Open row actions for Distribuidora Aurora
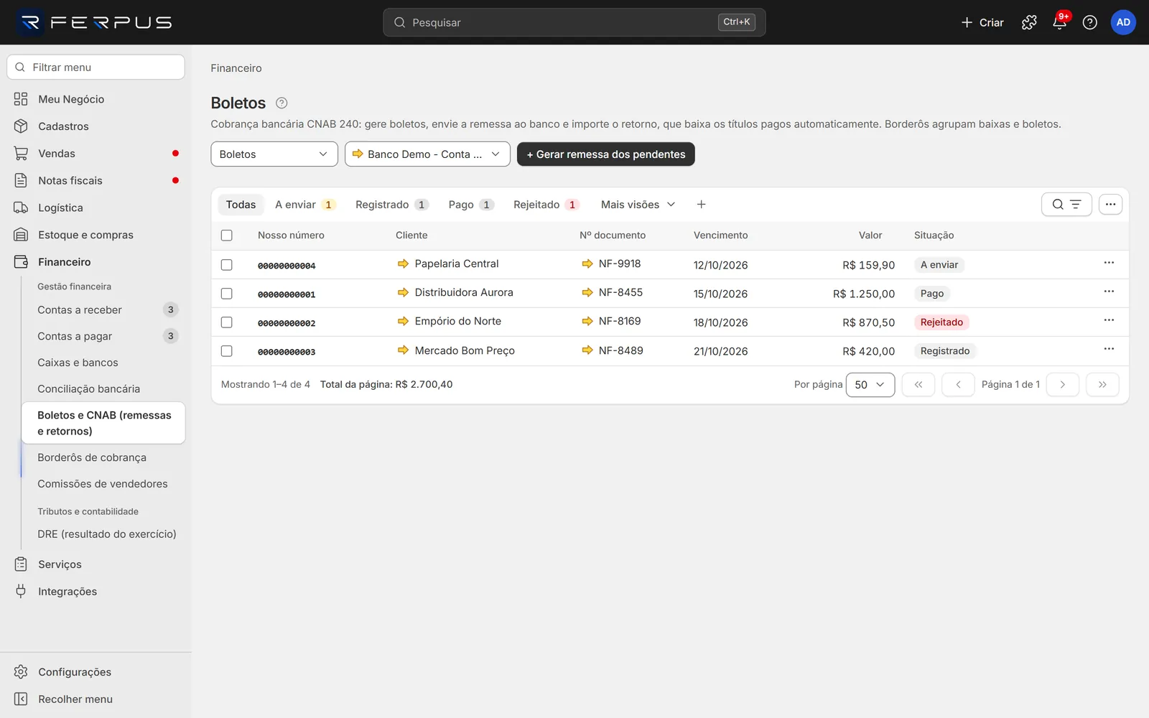This screenshot has height=718, width=1149. tap(1109, 292)
